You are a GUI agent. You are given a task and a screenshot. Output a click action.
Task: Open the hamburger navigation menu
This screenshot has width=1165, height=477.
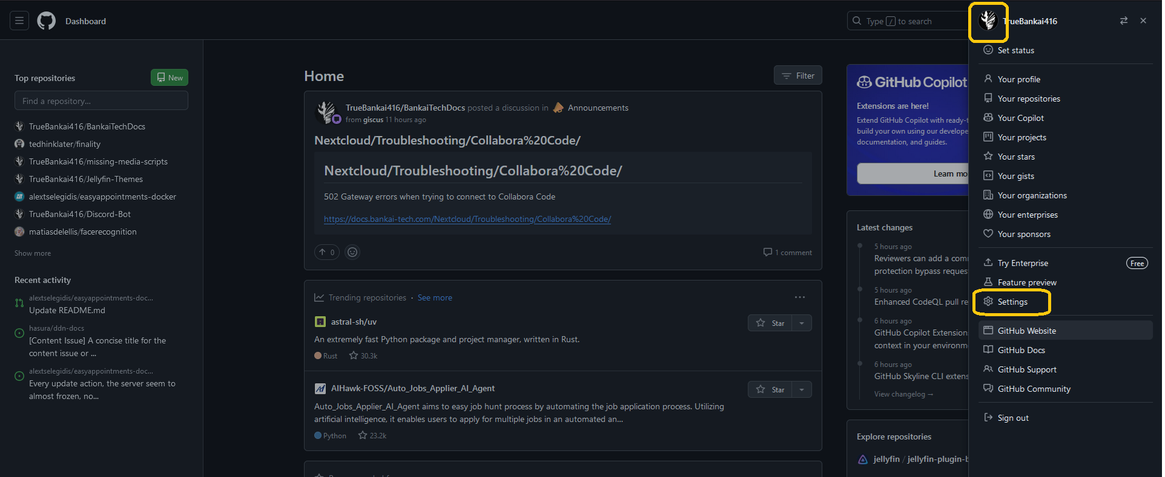tap(19, 21)
